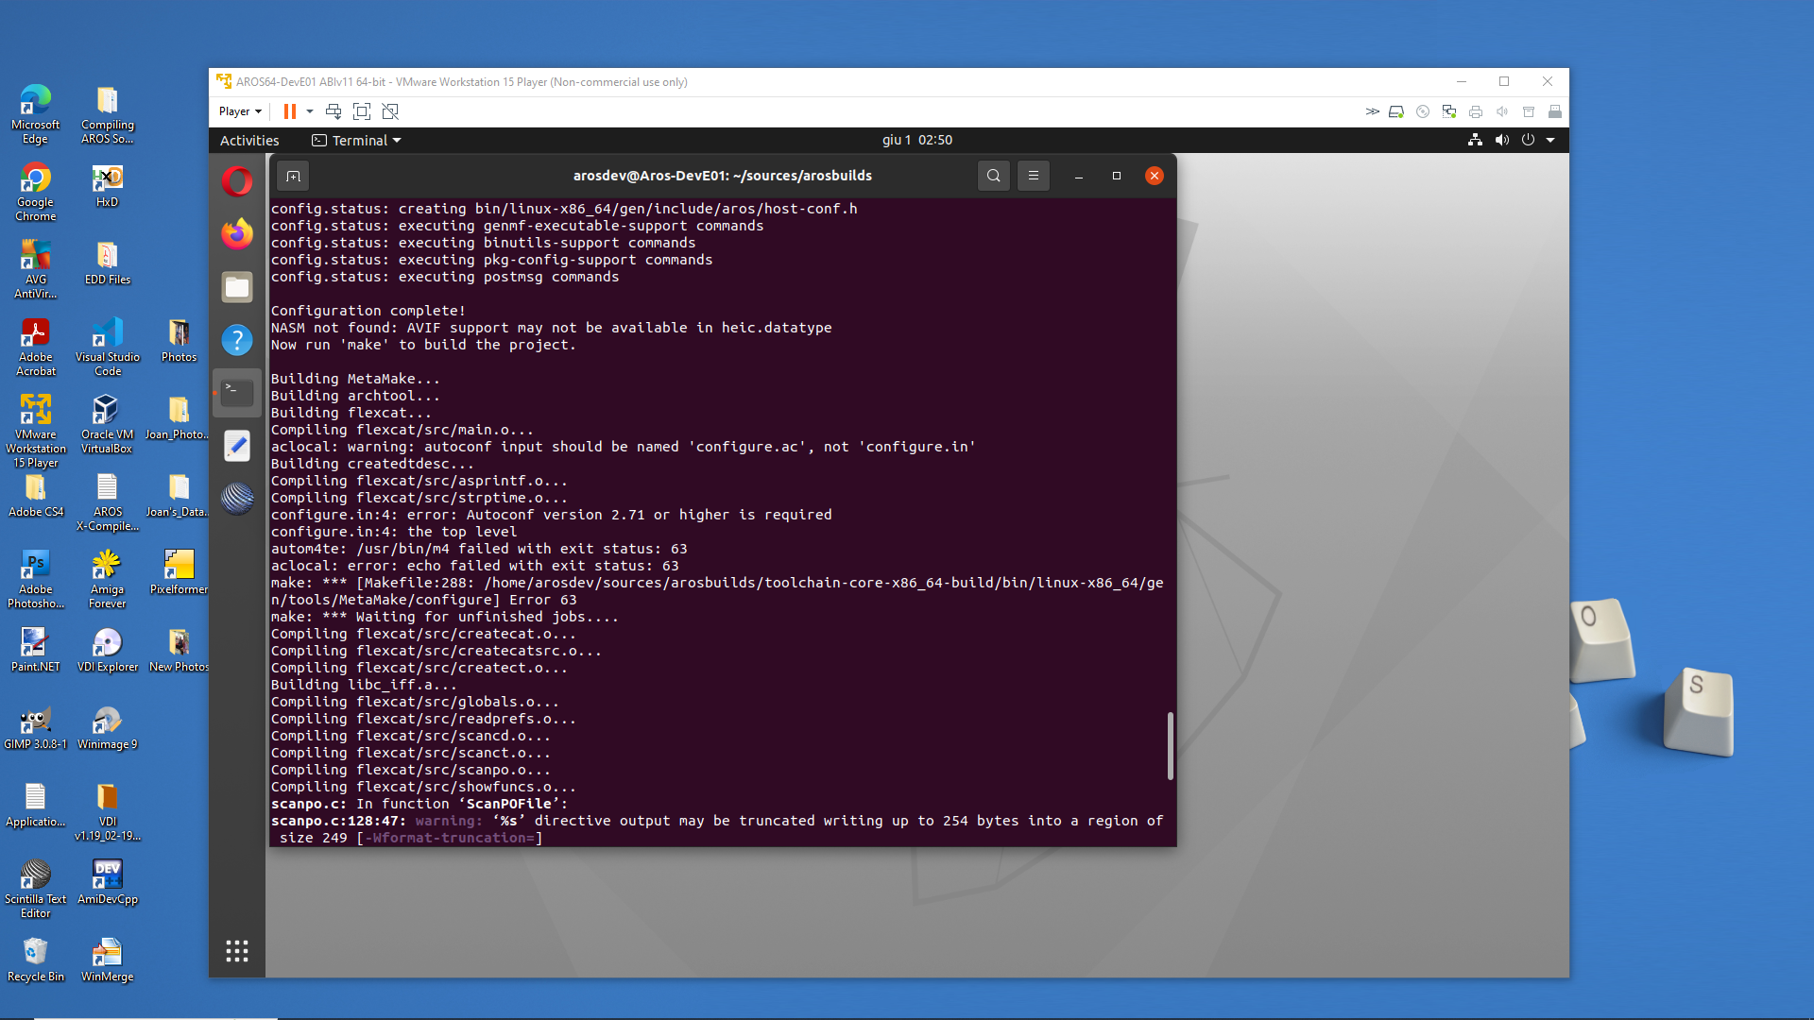
Task: Show Applications grid in the dock
Action: (237, 951)
